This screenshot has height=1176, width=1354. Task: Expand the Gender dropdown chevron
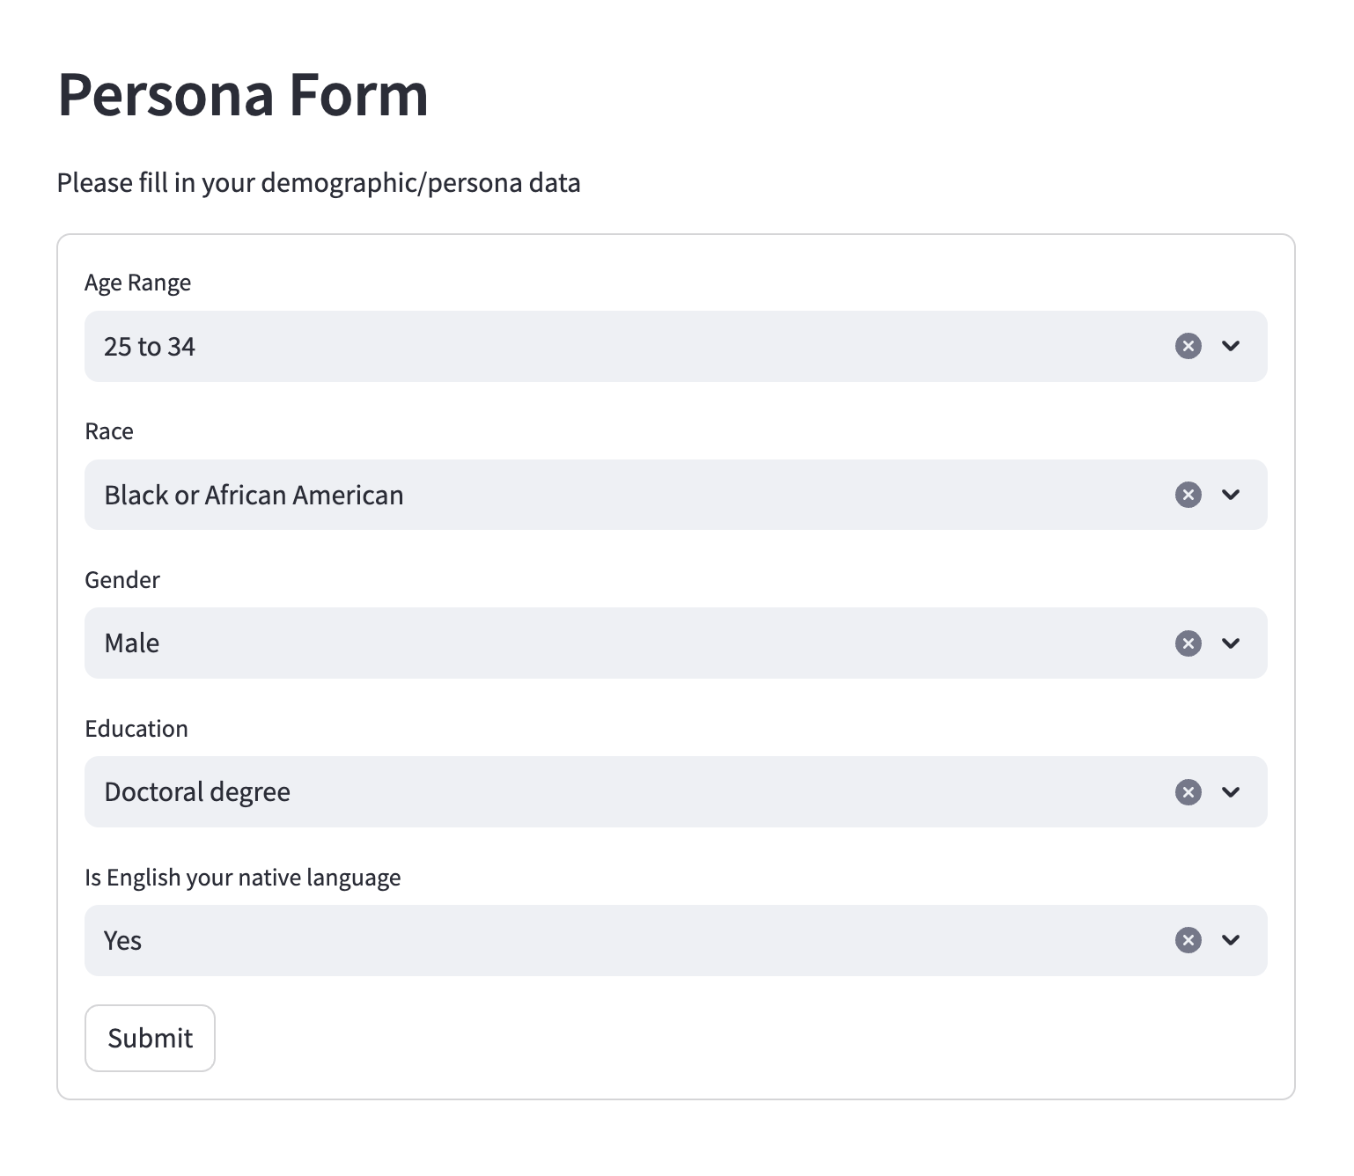pos(1231,643)
